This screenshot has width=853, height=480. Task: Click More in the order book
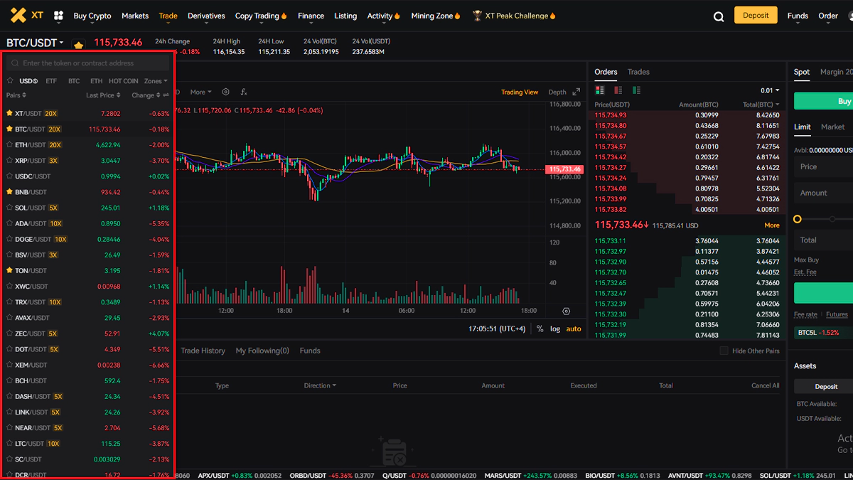pos(772,225)
